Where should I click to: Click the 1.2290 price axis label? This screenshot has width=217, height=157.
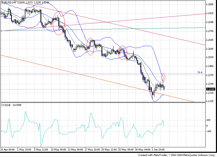(210, 84)
